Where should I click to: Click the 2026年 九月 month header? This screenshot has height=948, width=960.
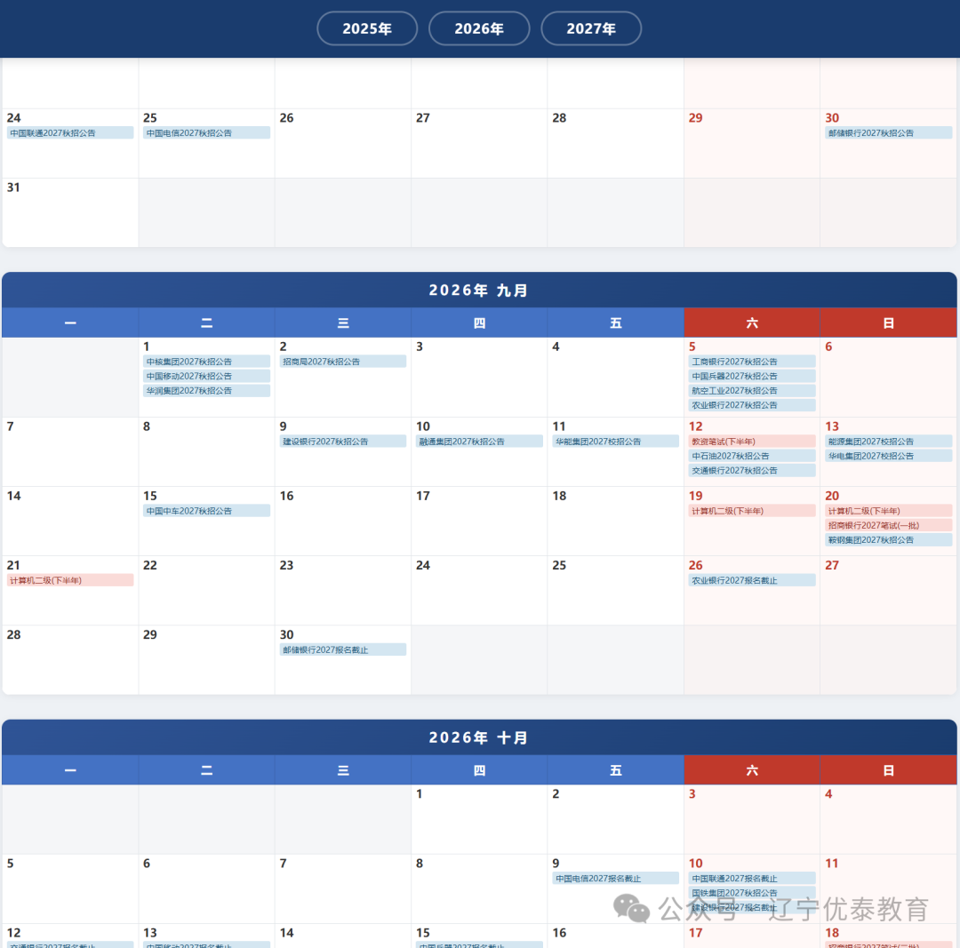[479, 291]
